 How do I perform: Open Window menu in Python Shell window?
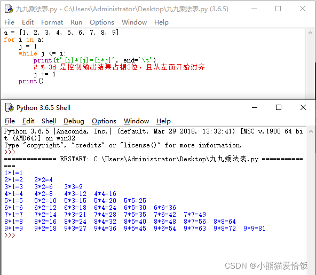tap(136, 121)
